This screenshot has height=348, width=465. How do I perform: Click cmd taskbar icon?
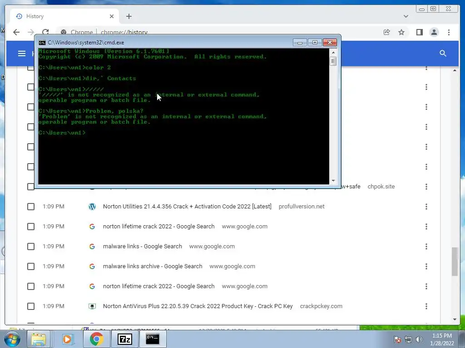tap(153, 339)
